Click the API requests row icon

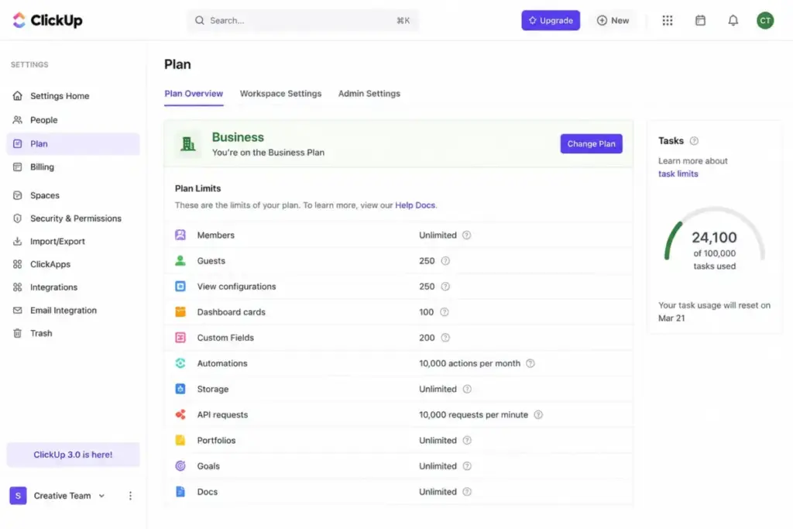tap(180, 414)
